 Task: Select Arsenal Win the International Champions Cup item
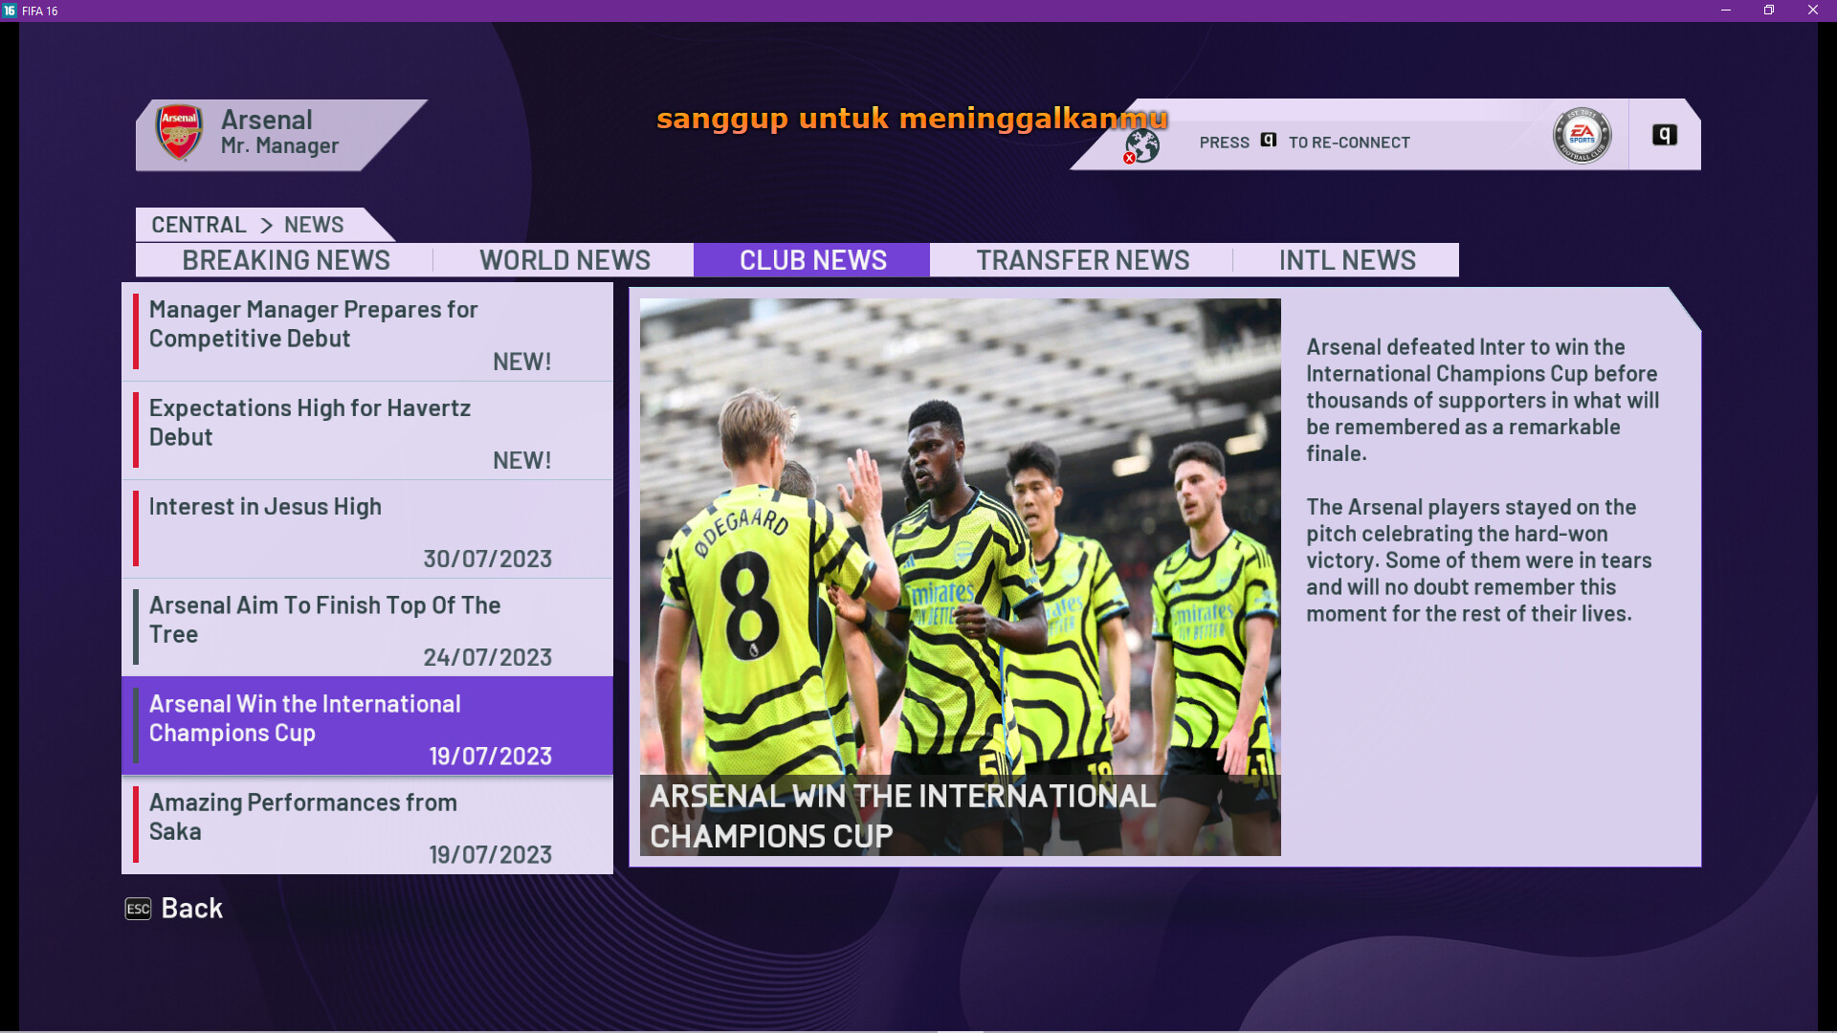tap(367, 726)
